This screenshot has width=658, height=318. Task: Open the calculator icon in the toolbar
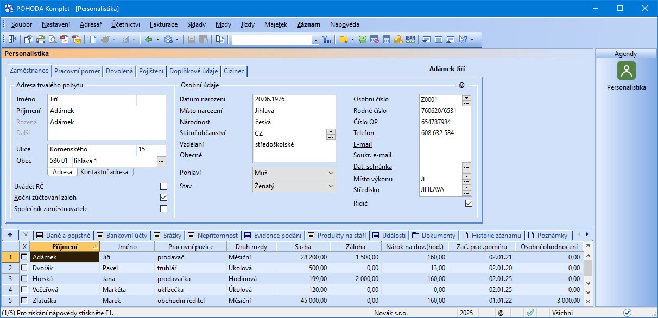pos(387,40)
